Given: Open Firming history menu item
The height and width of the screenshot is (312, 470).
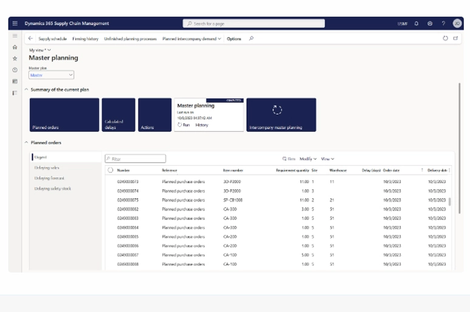Looking at the screenshot, I should coord(86,39).
